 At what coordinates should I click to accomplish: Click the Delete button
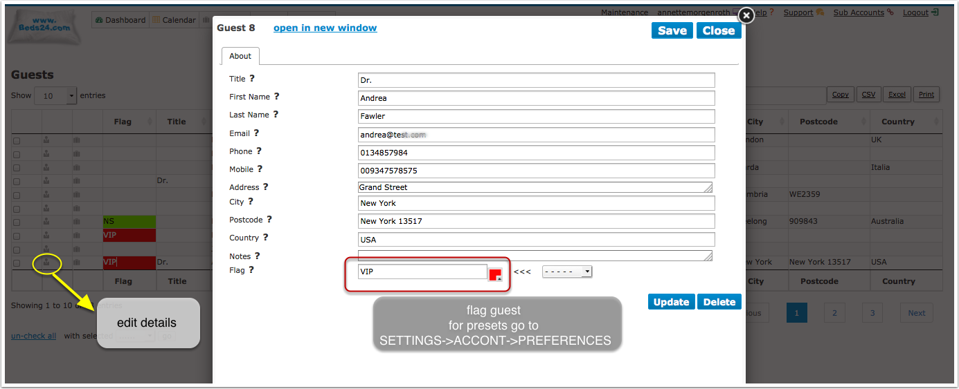click(719, 302)
